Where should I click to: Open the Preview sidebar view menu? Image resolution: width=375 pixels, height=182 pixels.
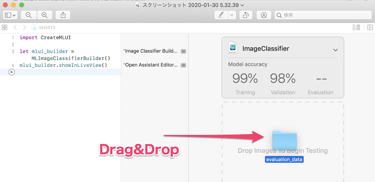(10, 15)
